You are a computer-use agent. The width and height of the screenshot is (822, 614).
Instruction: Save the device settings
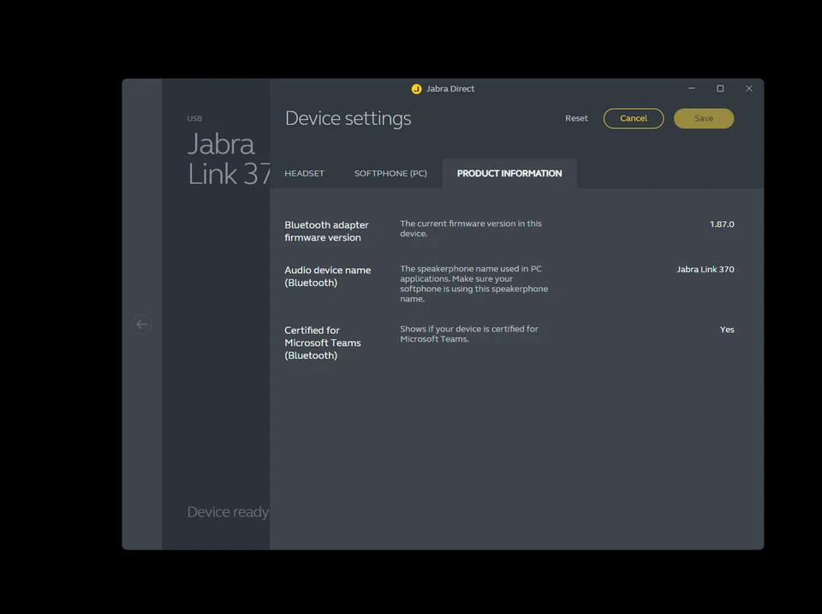[x=704, y=117]
